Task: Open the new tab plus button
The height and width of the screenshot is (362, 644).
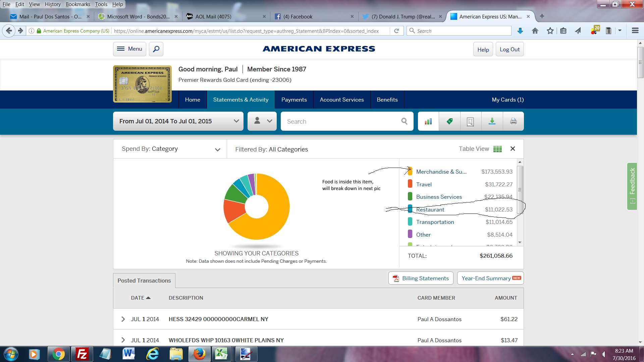Action: click(x=542, y=16)
